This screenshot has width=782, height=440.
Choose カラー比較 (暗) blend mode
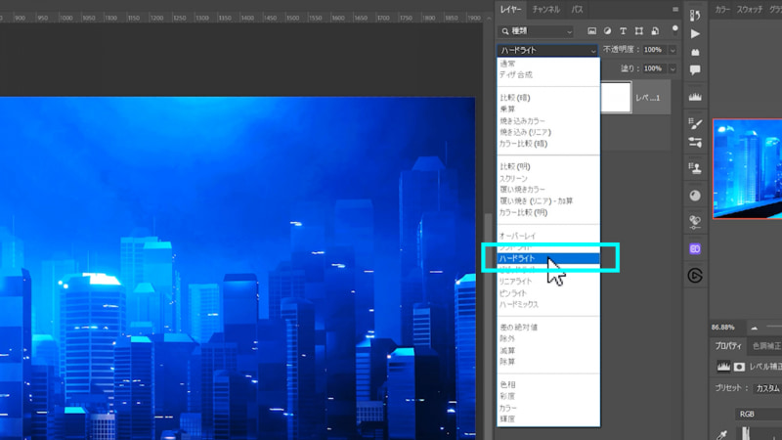pos(548,144)
